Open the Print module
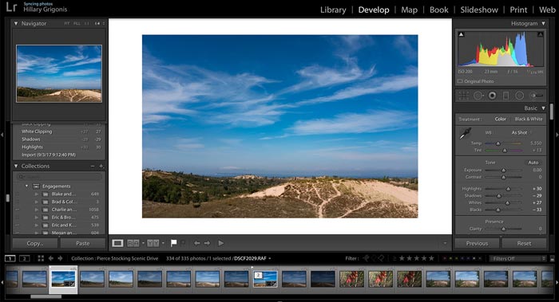The width and height of the screenshot is (559, 302). [518, 10]
